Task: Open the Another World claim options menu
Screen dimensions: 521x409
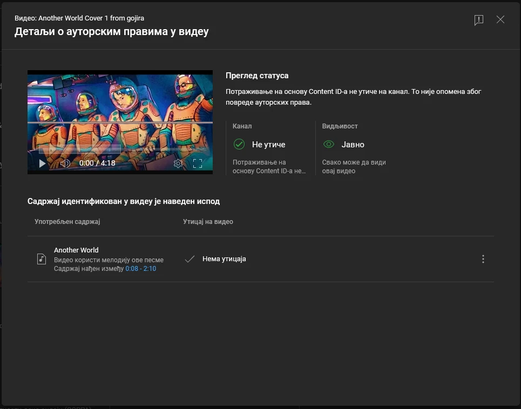Action: click(x=483, y=259)
